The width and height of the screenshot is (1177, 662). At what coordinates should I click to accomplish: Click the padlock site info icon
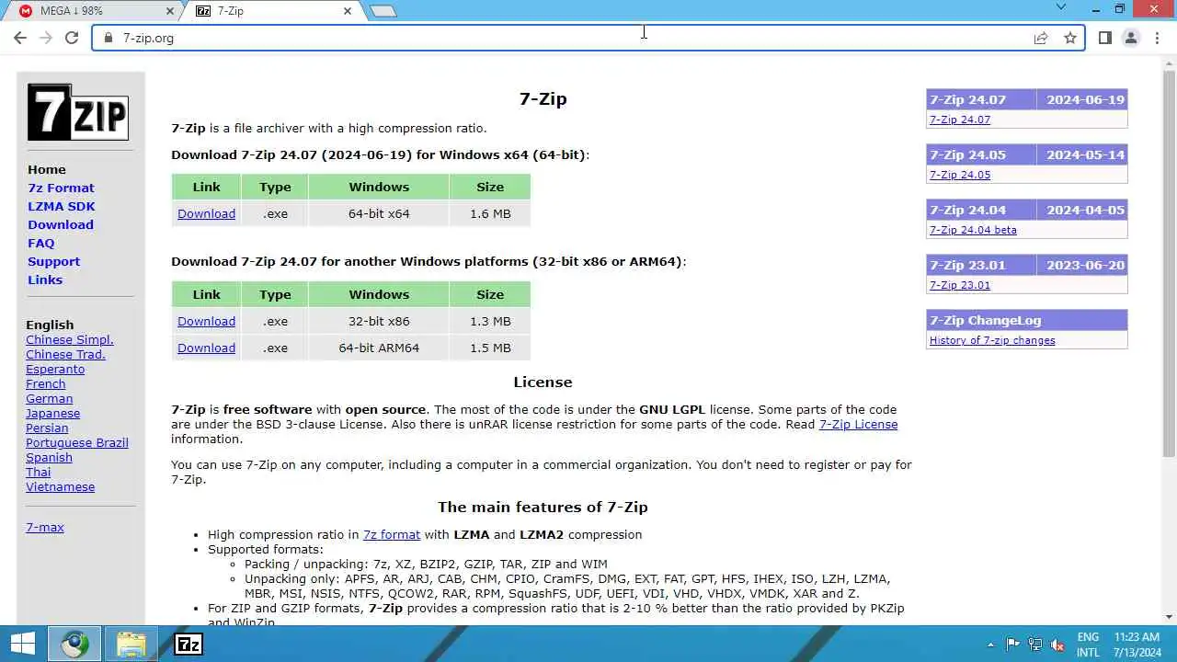[x=109, y=38]
